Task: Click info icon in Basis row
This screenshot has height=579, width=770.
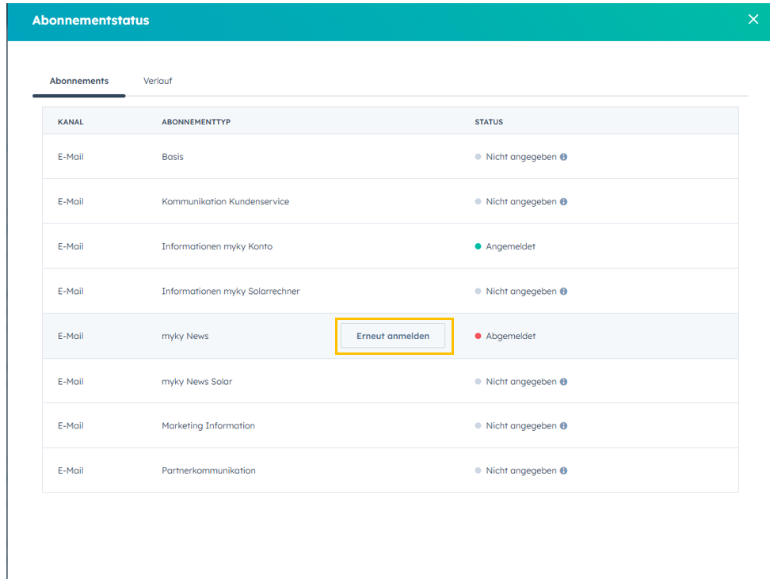Action: [563, 157]
